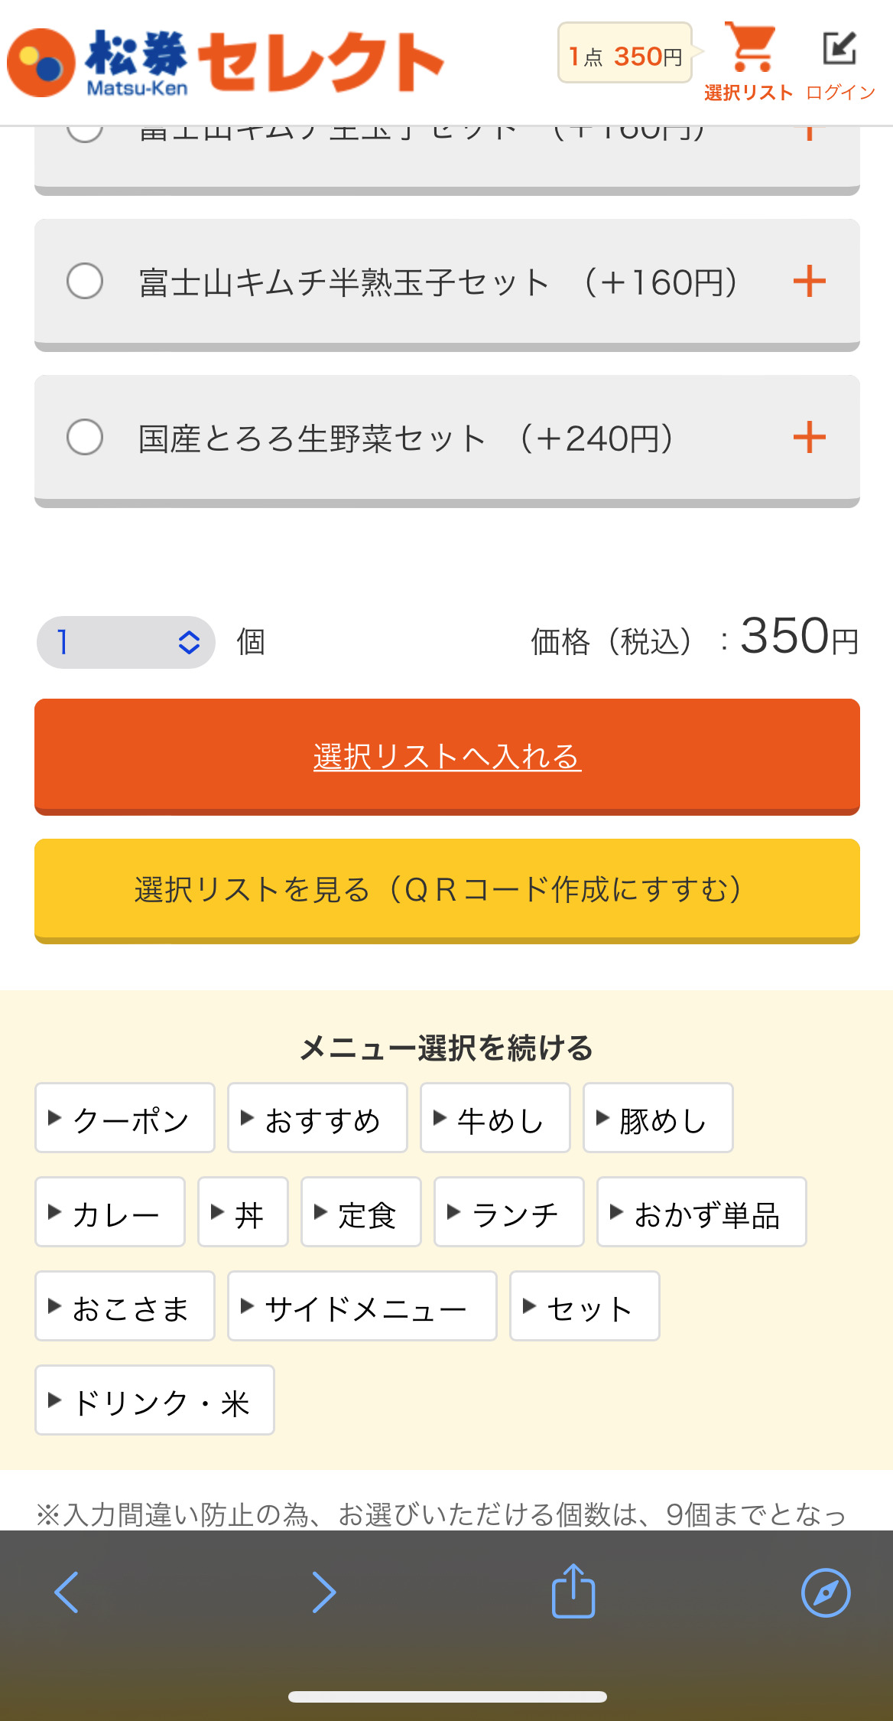Open the quantity dropdown showing 1
Screen dimensions: 893x1721
[x=126, y=642]
